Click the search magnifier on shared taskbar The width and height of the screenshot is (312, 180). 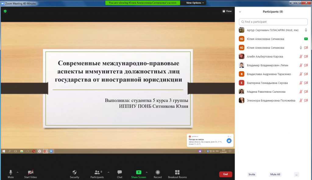(9, 151)
